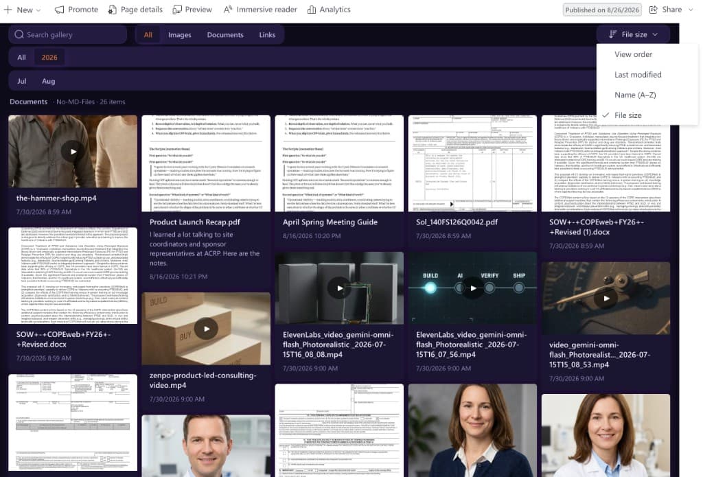Click Published on 8/26/2026 status button
Screen dimensions: 703x477
click(x=602, y=10)
